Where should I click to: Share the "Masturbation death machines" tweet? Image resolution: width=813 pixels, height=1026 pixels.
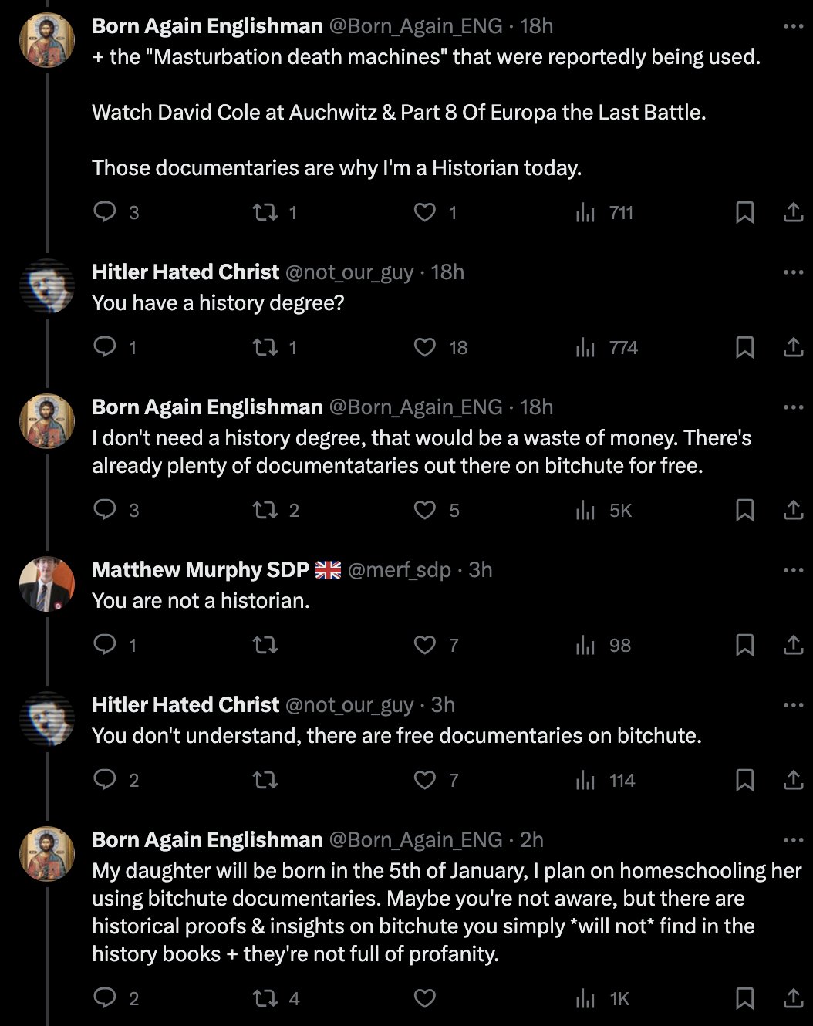tap(793, 212)
